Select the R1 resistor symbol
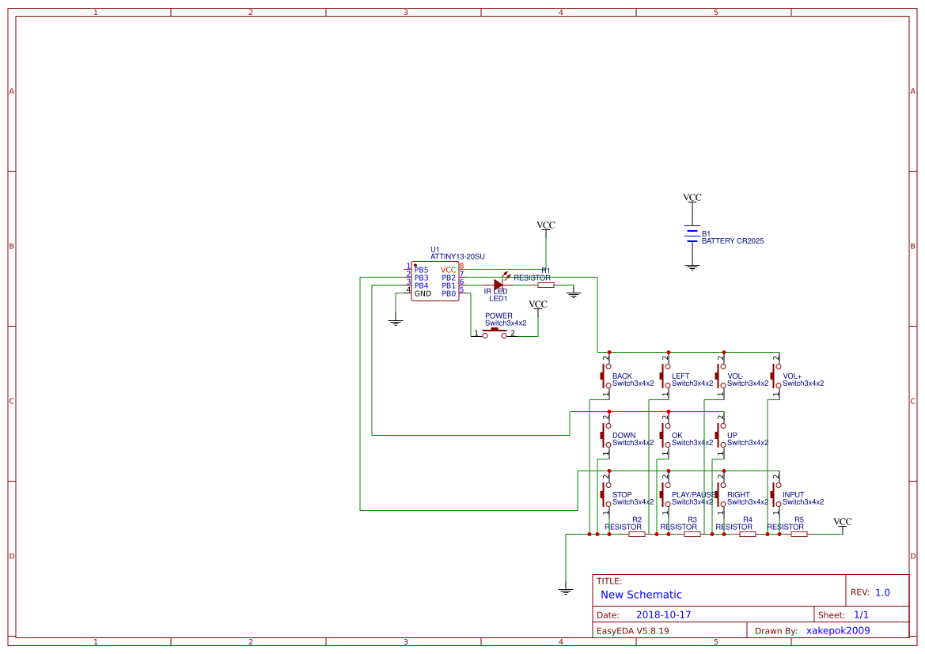Viewport: 925px width, 654px height. 546,285
